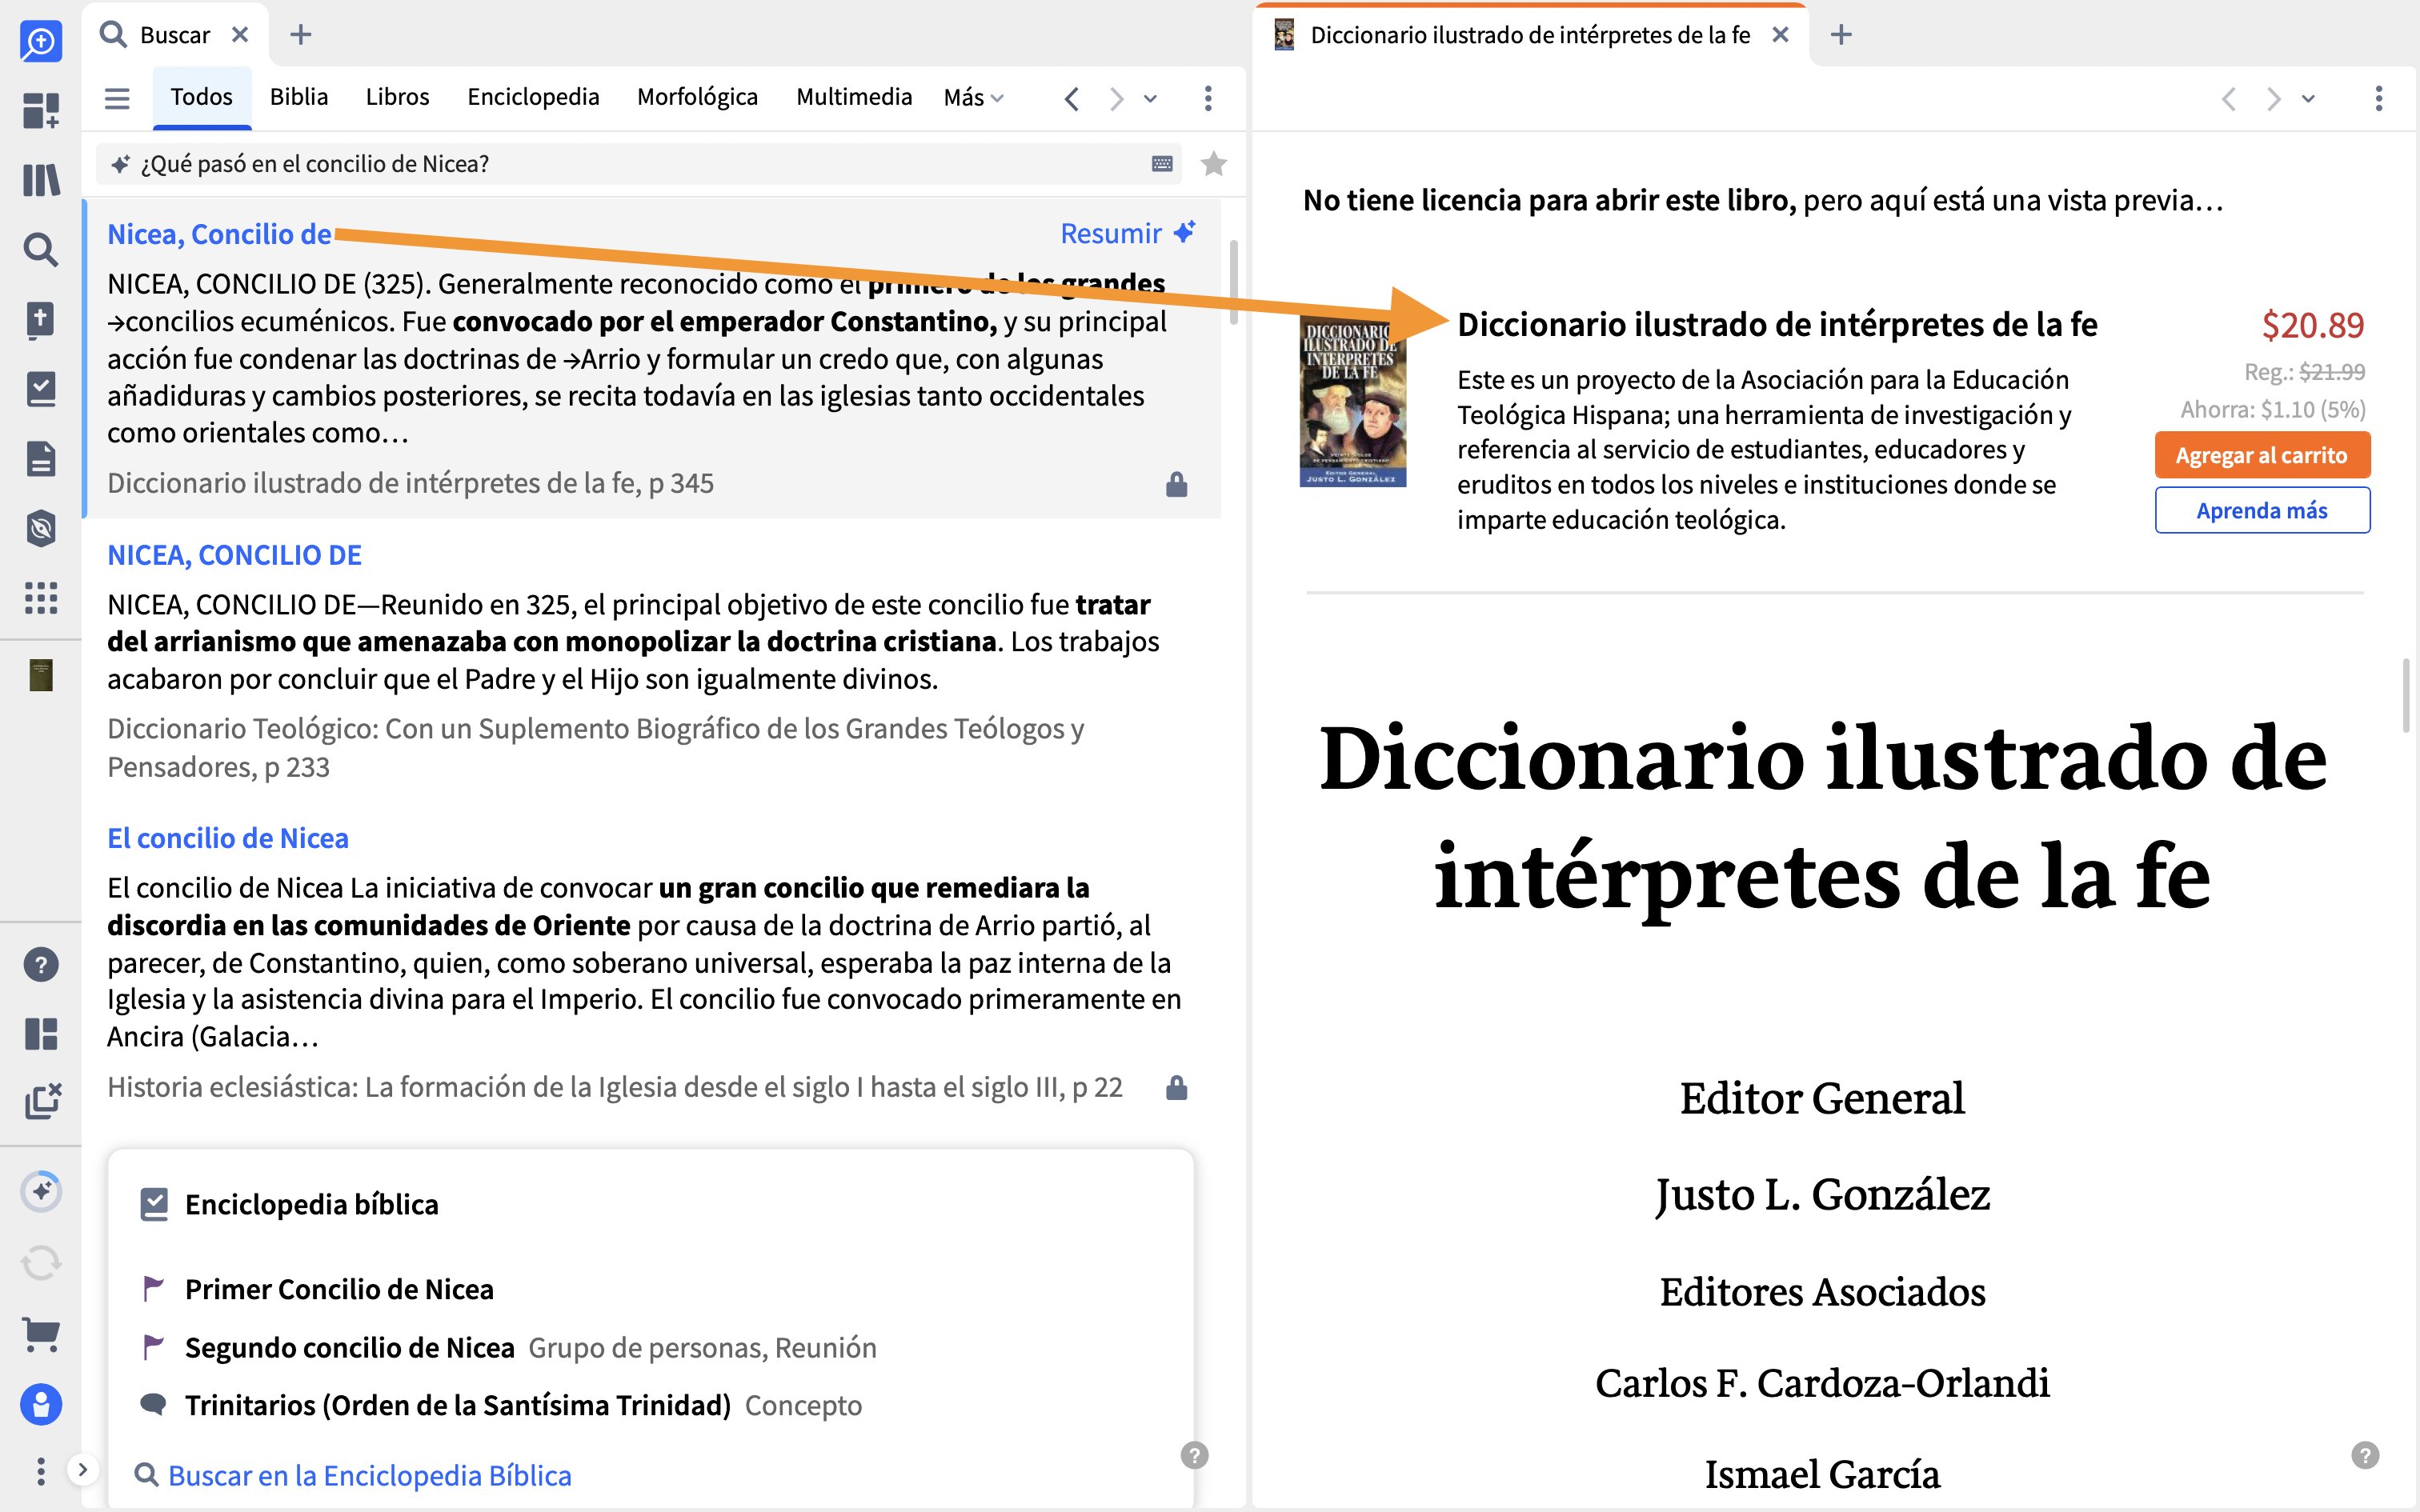Expand the Más dropdown
The height and width of the screenshot is (1512, 2420).
point(973,98)
